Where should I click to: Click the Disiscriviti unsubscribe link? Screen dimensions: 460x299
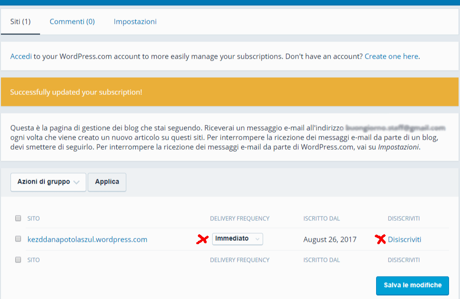[x=405, y=239]
